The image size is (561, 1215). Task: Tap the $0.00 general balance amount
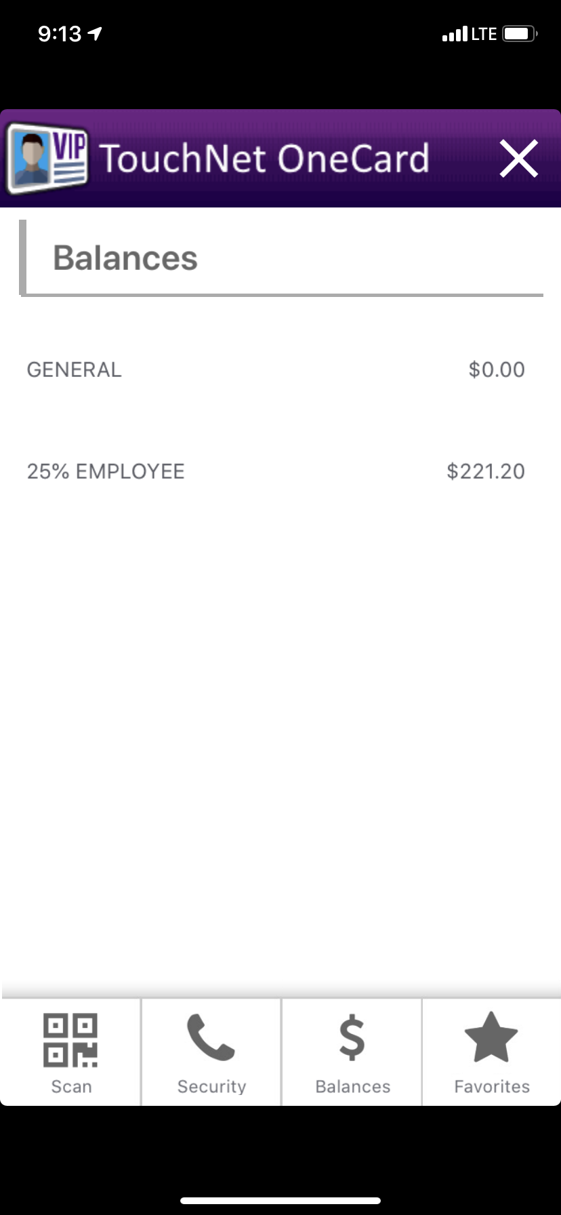point(497,370)
